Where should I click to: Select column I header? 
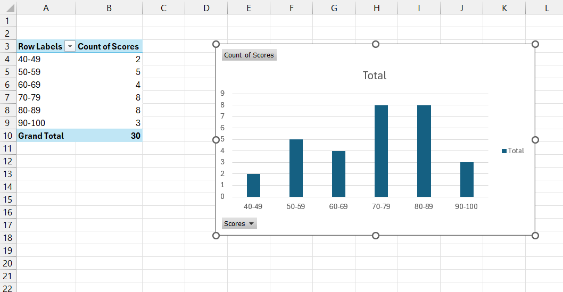coord(419,7)
